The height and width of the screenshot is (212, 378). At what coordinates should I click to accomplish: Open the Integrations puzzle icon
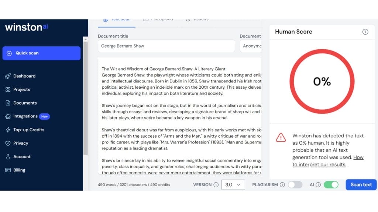8,116
